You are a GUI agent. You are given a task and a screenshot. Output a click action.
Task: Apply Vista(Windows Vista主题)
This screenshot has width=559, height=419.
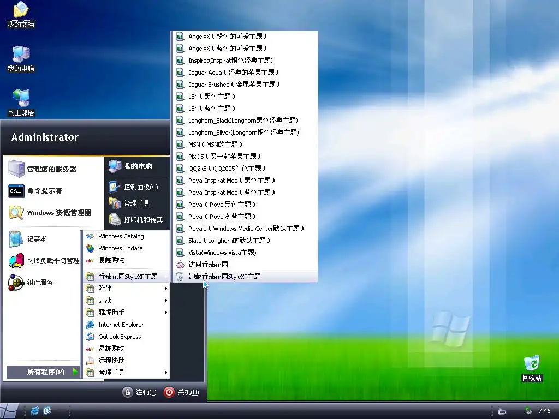245,253
